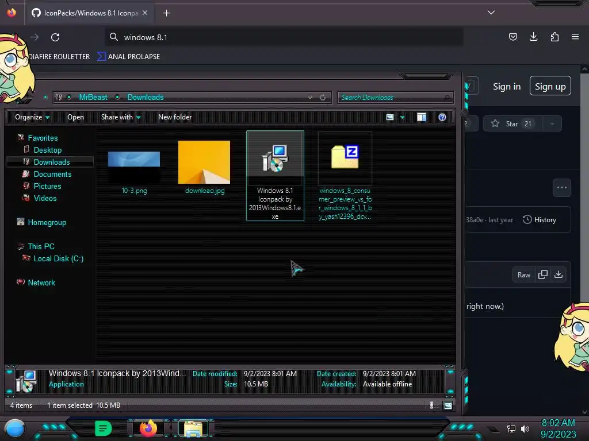Open Pictures in the navigation pane
Screen dimensions: 589x441
coord(47,186)
